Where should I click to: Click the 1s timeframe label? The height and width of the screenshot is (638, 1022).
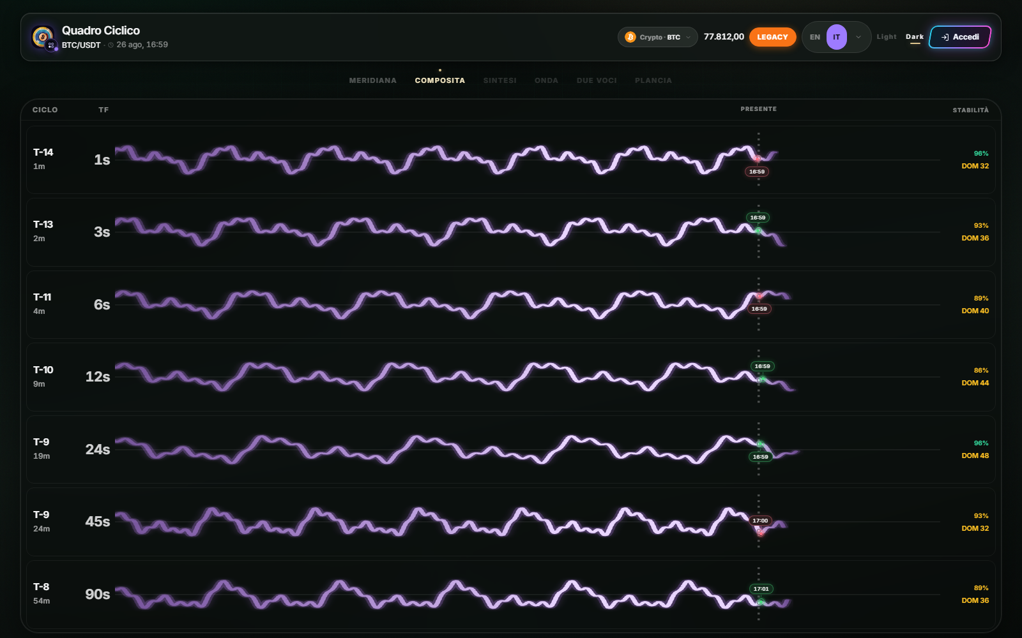[x=102, y=159]
